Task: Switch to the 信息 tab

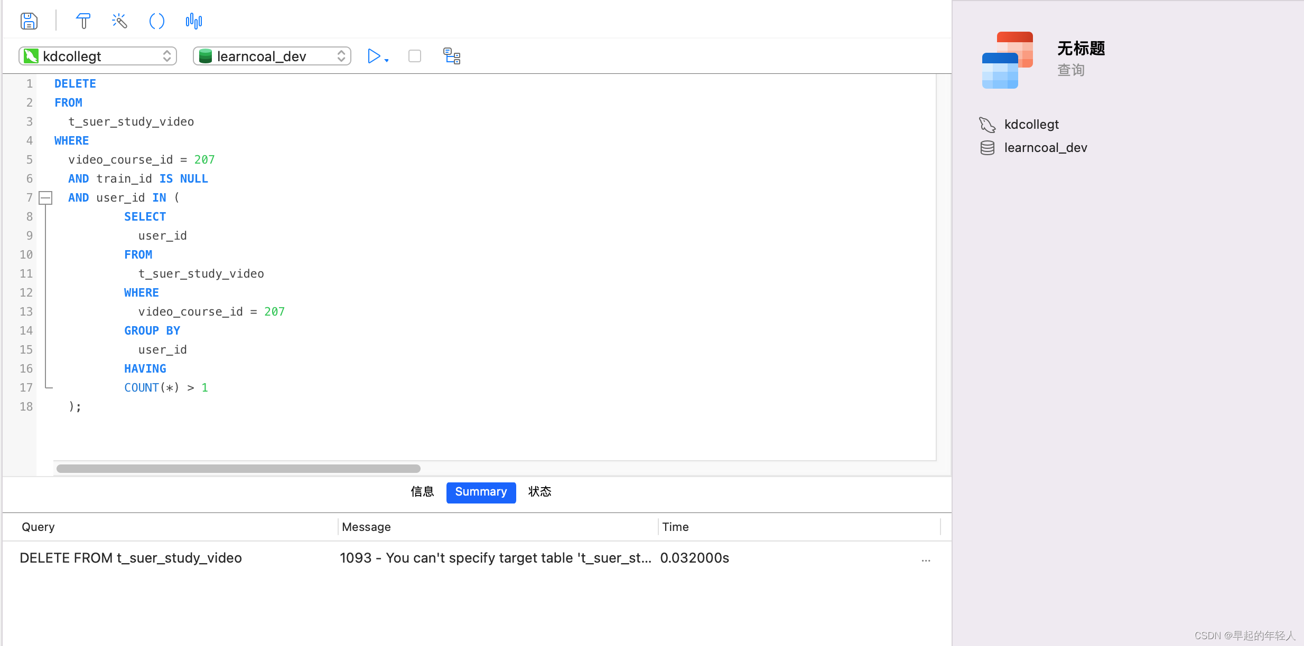Action: click(x=422, y=492)
